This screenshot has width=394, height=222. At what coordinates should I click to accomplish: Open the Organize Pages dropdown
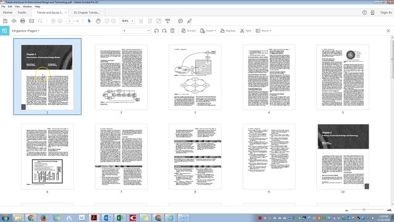tap(26, 31)
